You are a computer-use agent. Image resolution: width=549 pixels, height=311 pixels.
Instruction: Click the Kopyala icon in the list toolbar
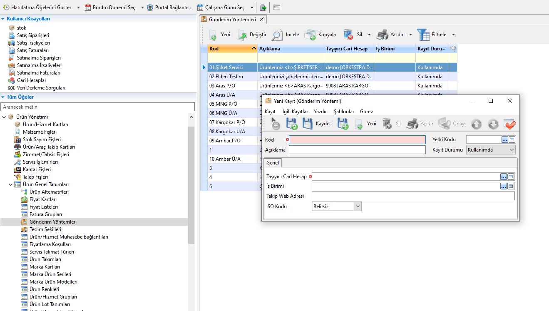[310, 35]
